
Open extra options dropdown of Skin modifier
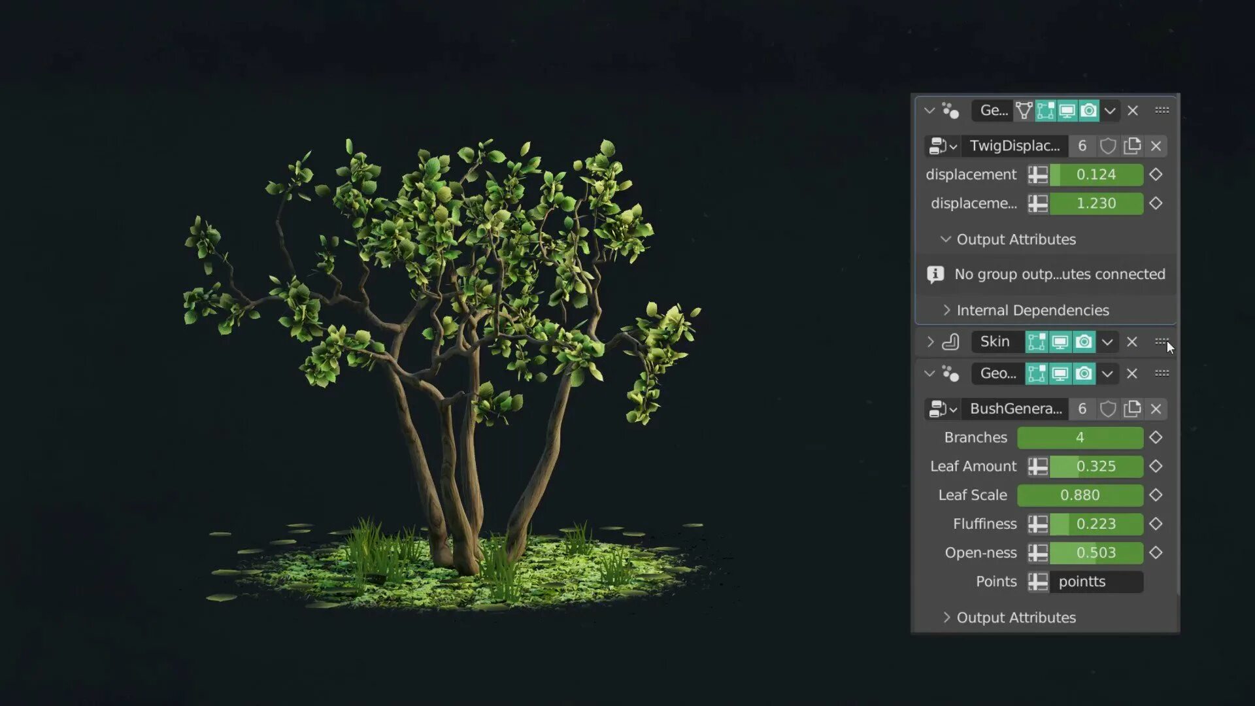click(1107, 341)
